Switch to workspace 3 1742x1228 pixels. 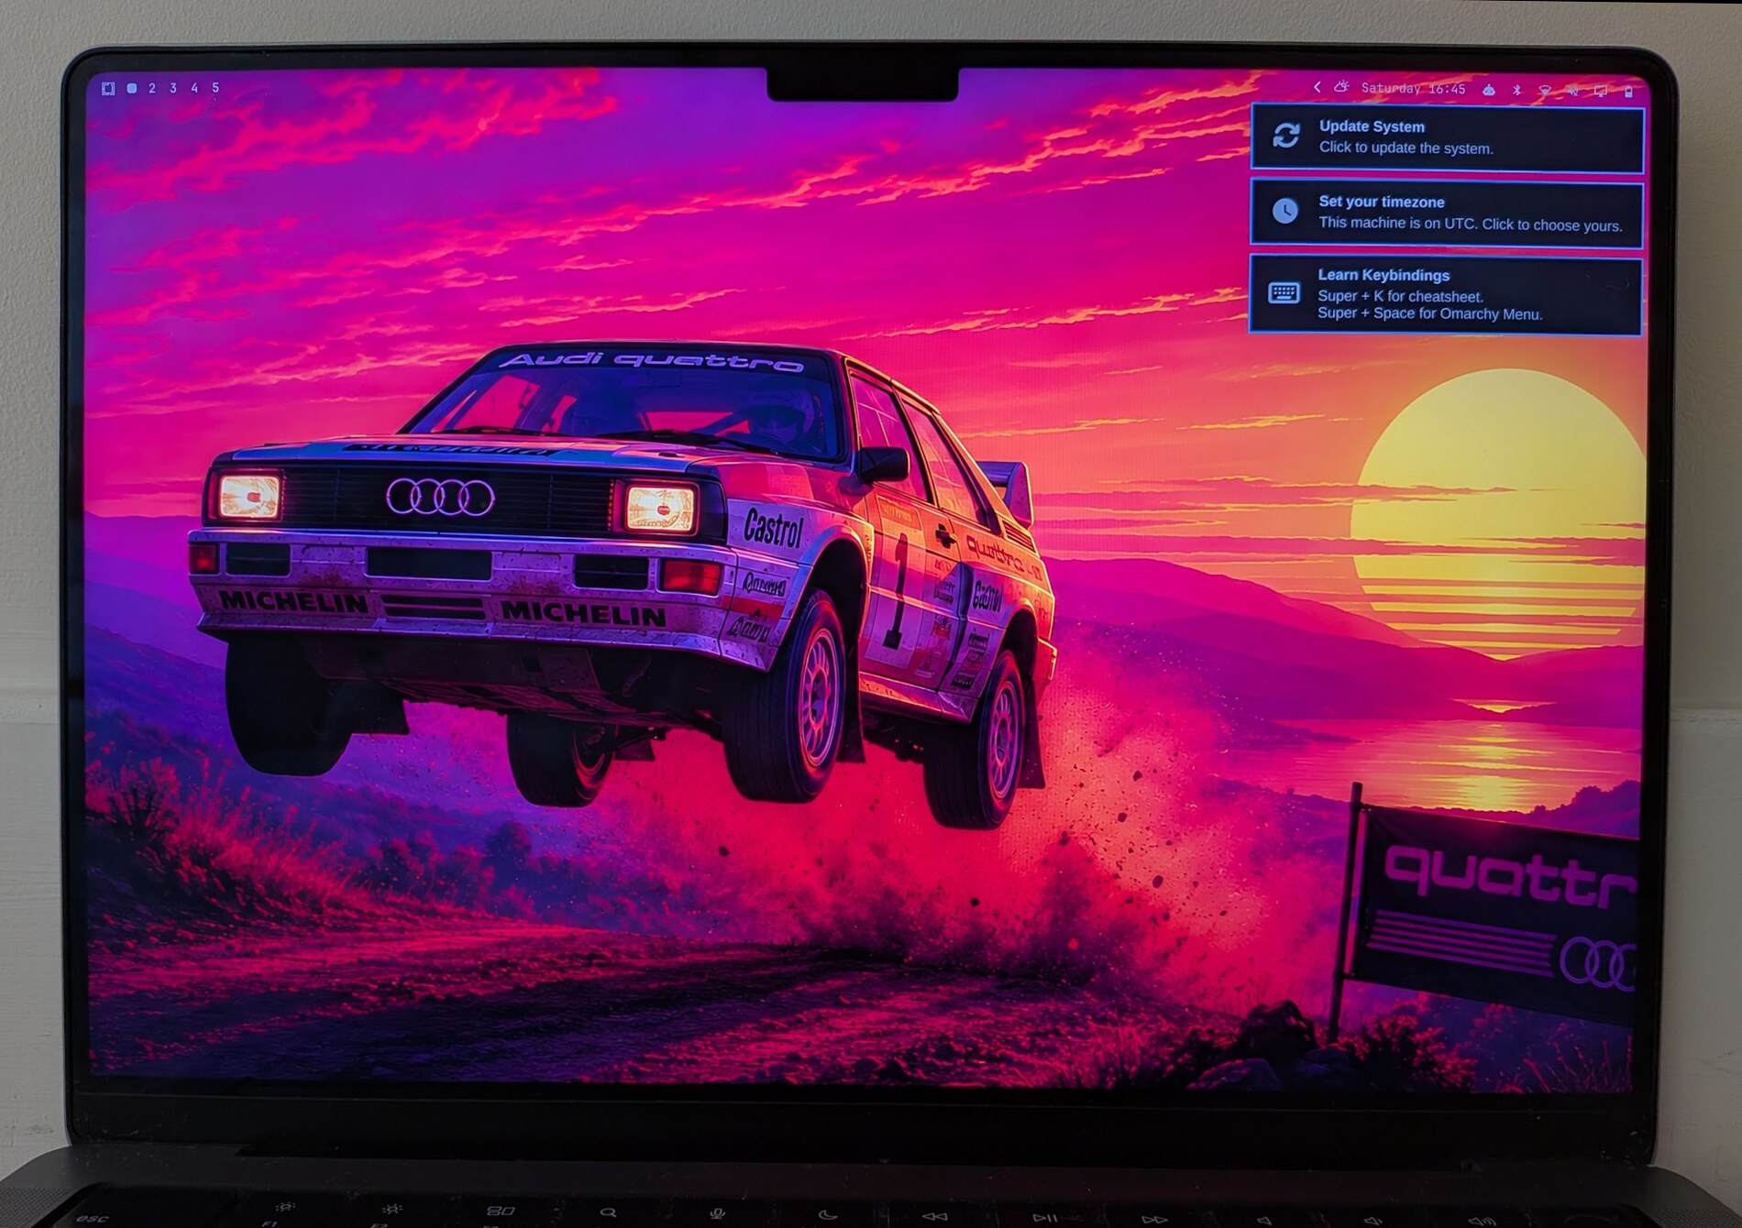pos(173,88)
